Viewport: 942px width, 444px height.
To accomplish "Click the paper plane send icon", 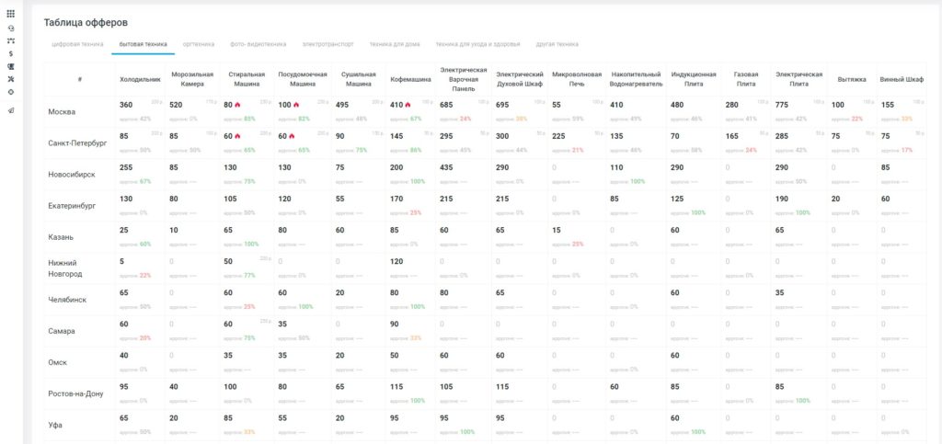I will 11,110.
